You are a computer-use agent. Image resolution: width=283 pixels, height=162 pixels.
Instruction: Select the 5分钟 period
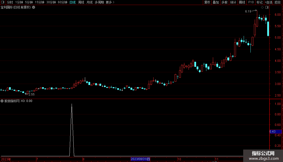(x=29, y=2)
